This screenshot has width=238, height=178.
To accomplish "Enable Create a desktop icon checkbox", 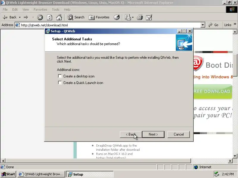I will coord(60,76).
